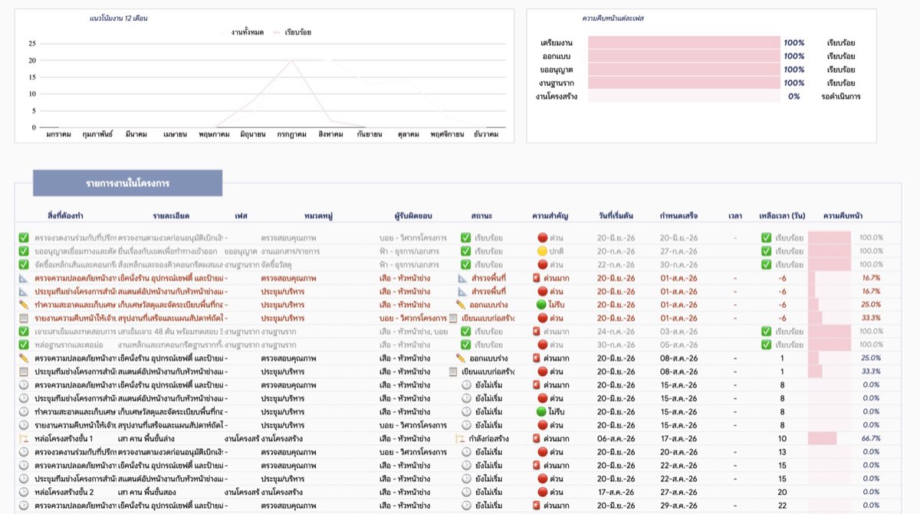
Task: Click the รอดำเนินการ status for งานโครงสร้าง
Action: pos(840,97)
